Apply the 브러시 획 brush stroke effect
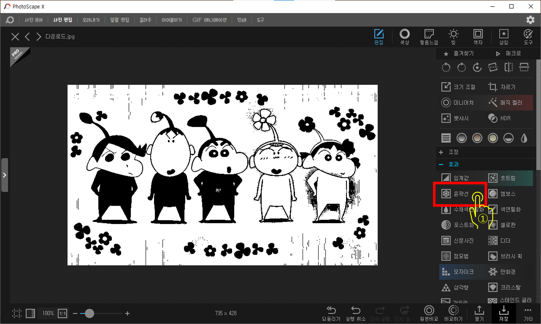 pyautogui.click(x=505, y=256)
